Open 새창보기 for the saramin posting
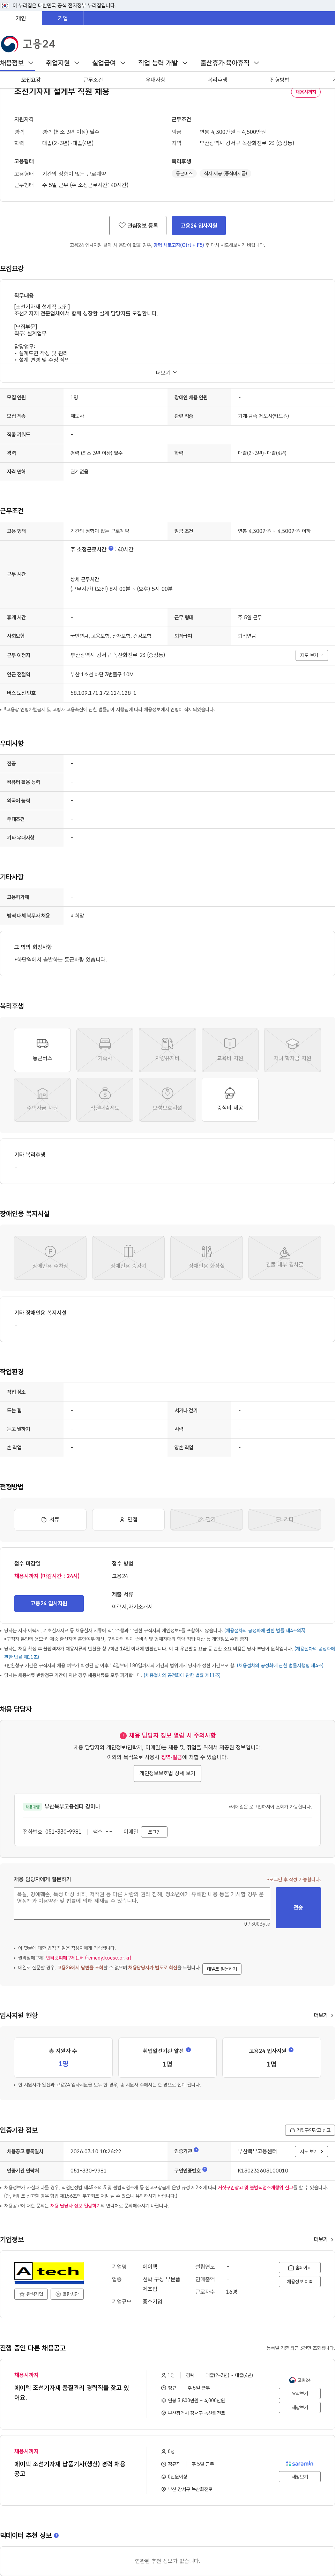335x2576 pixels. tap(300, 2477)
